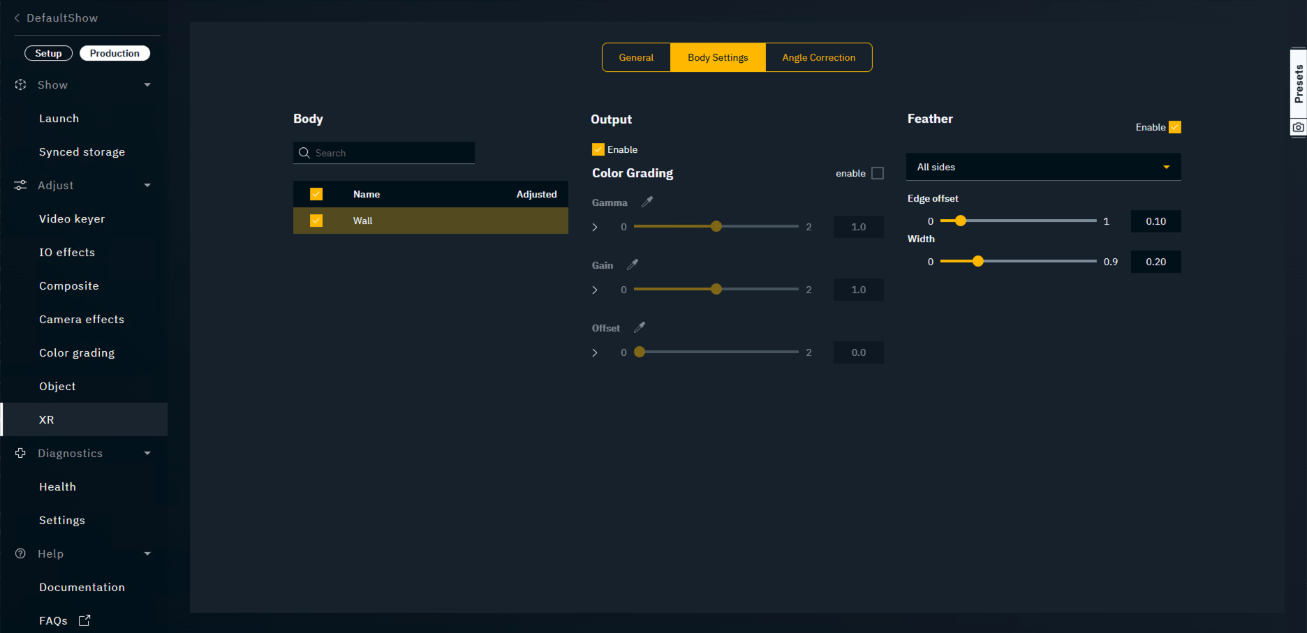
Task: Click the Gamma eyedropper icon
Action: pos(647,202)
